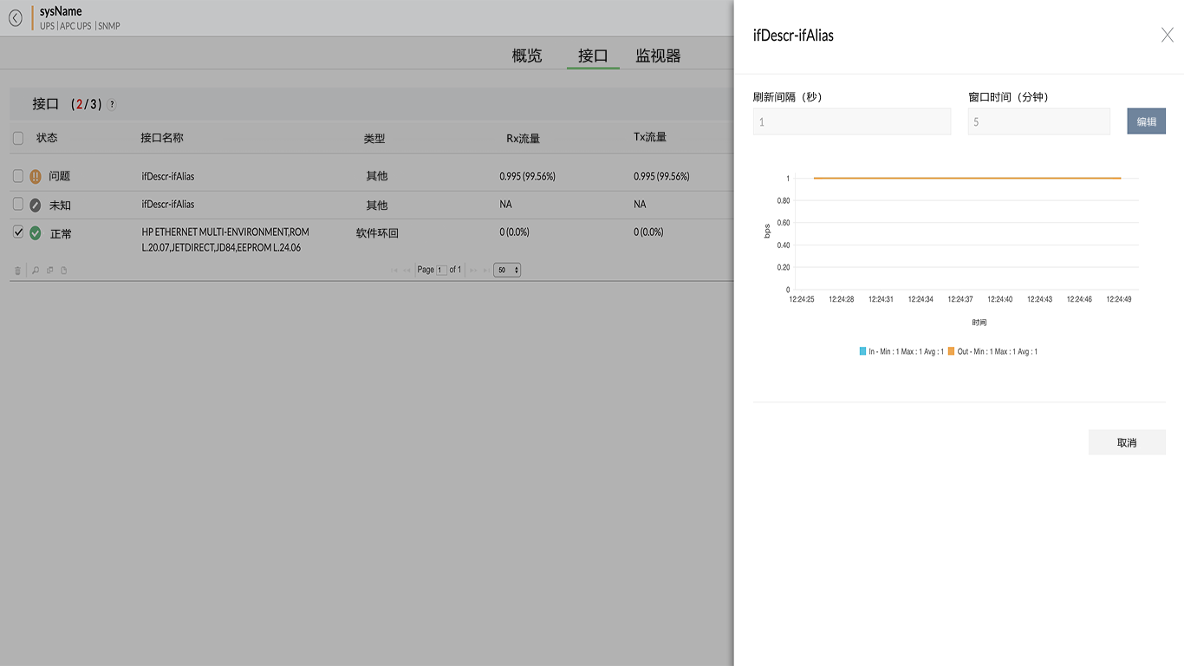Click the orange 问题 status icon
Screen dimensions: 1184x666
coord(36,176)
